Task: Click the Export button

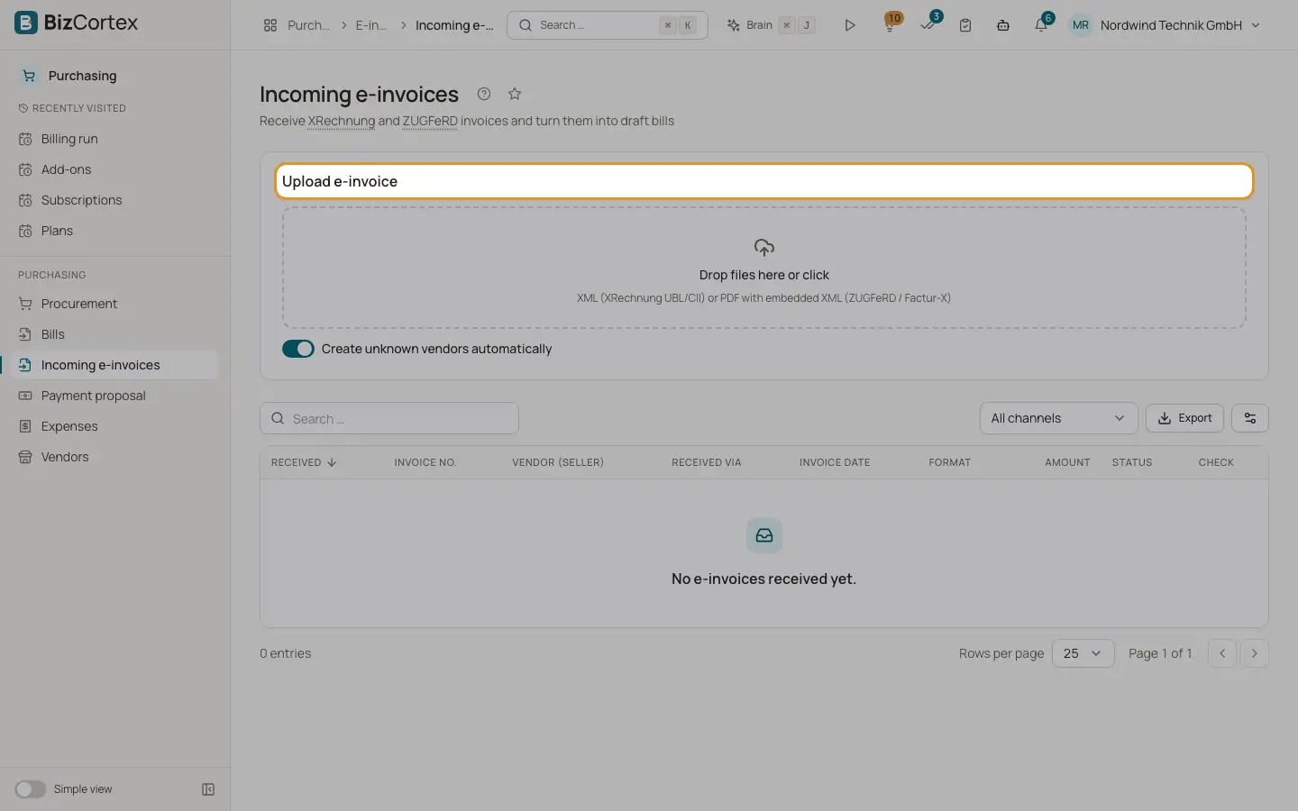Action: pyautogui.click(x=1184, y=418)
